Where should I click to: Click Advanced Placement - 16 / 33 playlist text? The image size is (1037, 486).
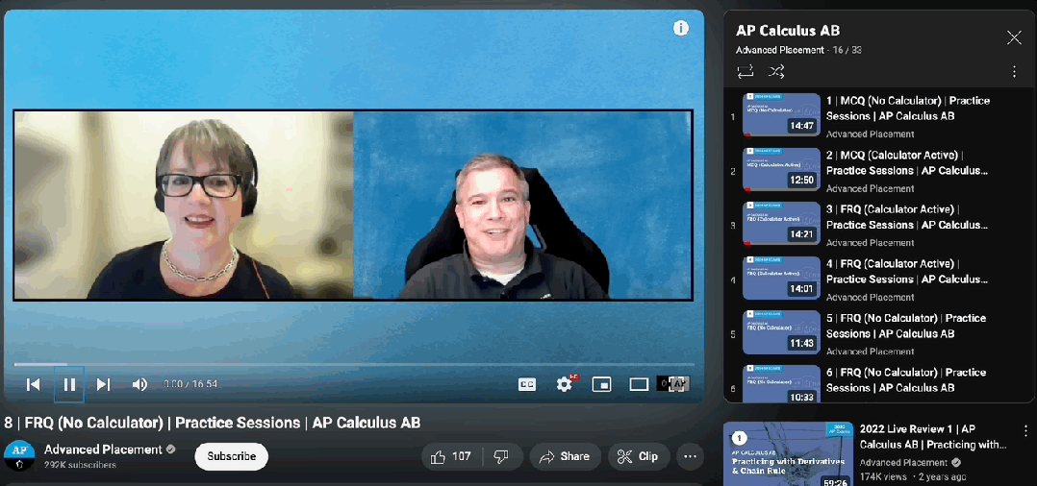[798, 50]
